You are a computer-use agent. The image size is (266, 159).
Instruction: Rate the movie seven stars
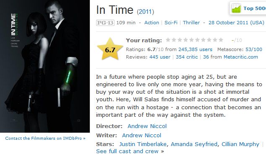click(203, 40)
